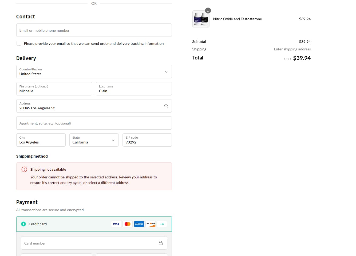This screenshot has height=256, width=356.
Task: Click the Apartment, suite field
Action: (94, 123)
